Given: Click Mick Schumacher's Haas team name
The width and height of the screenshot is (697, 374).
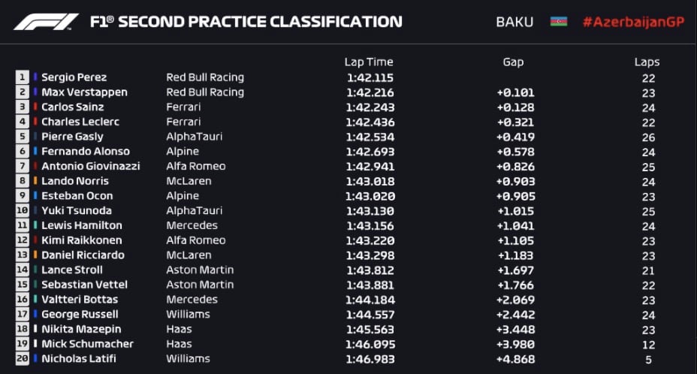Looking at the screenshot, I should pos(179,344).
